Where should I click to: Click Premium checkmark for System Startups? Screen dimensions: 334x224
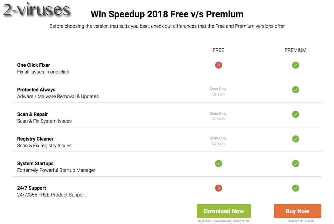coord(296,164)
